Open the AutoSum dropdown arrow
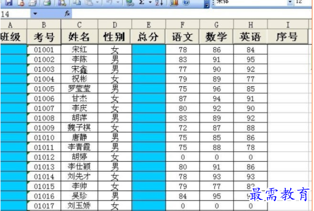 (x=150, y=3)
